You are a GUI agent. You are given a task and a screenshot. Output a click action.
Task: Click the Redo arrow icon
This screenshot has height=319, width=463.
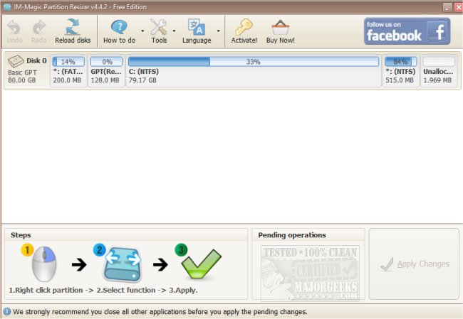(39, 27)
